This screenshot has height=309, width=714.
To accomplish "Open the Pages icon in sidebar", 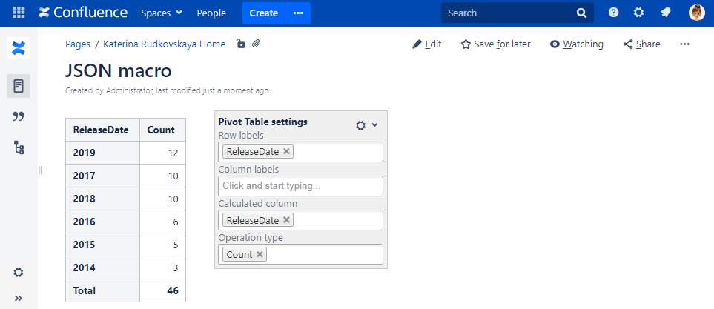I will click(x=19, y=86).
